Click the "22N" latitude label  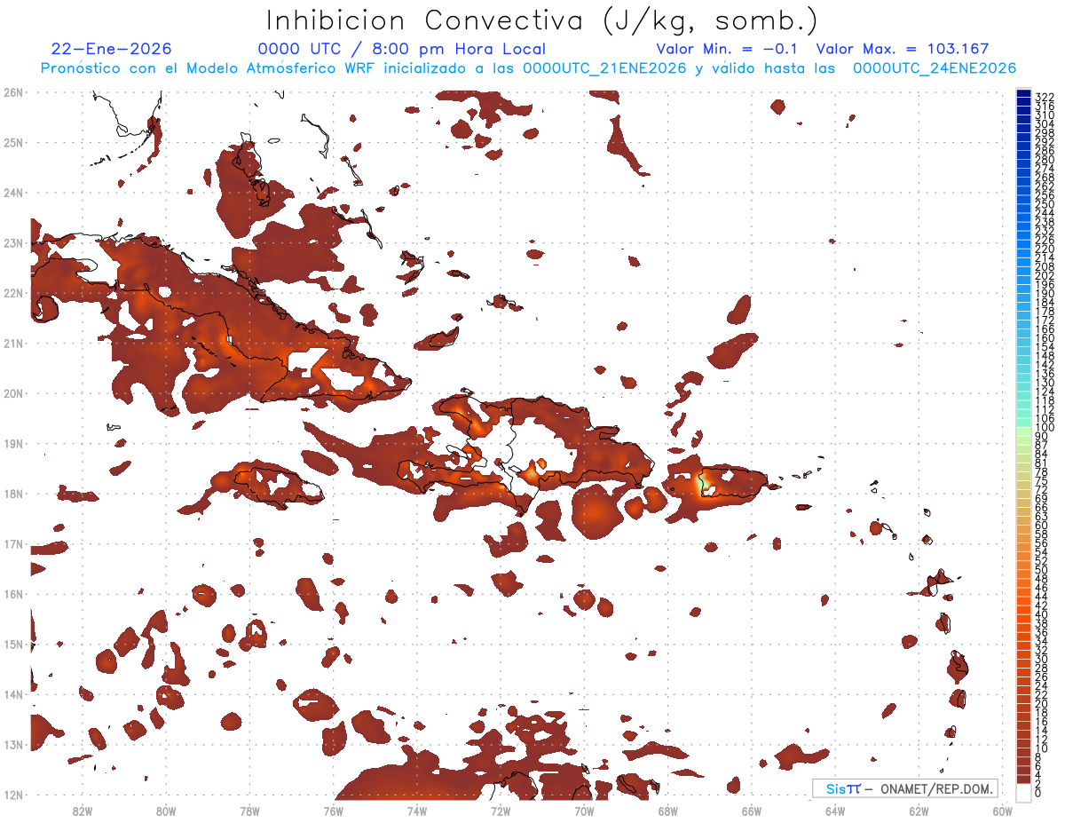pos(13,293)
